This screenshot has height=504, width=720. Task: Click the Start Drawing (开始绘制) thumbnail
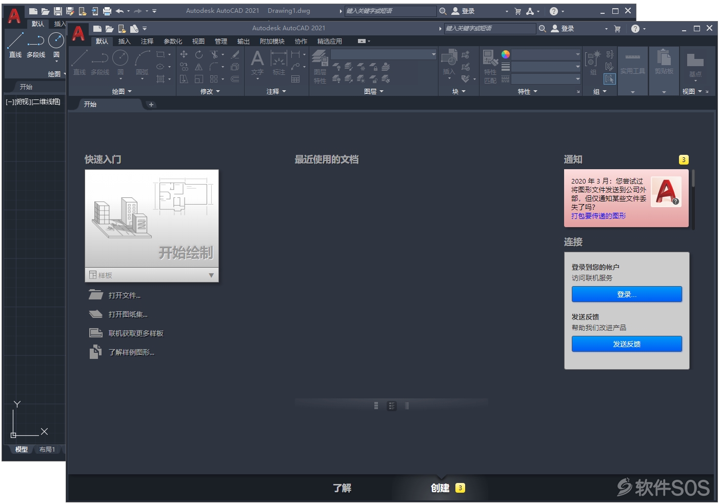tap(152, 219)
